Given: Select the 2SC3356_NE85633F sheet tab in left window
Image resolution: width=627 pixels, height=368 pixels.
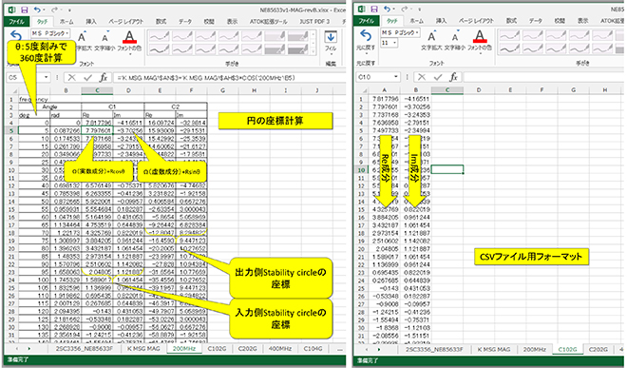Looking at the screenshot, I should pyautogui.click(x=84, y=349).
